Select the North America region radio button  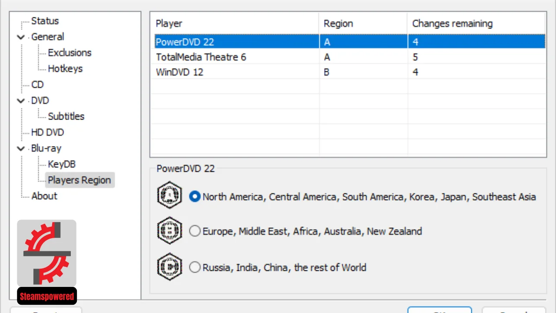[195, 197]
